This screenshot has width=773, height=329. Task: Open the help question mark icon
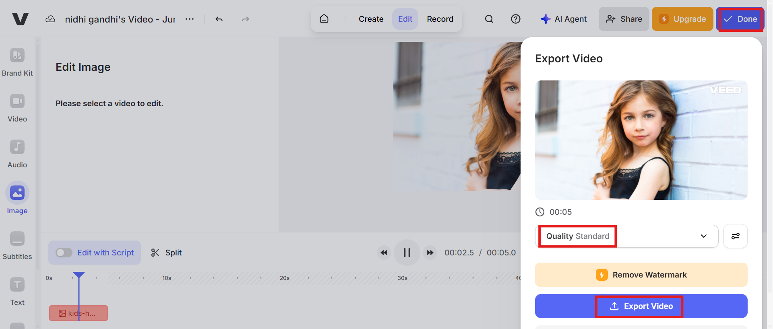(516, 19)
